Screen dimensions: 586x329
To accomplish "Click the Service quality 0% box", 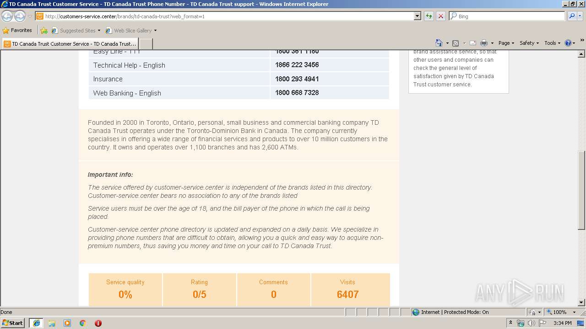I will point(125,290).
